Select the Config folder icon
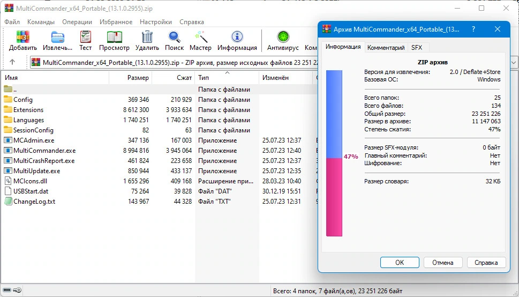Viewport: 519px width, 297px height. pyautogui.click(x=8, y=99)
